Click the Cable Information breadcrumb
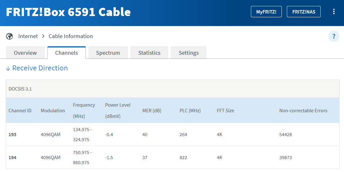This screenshot has width=344, height=172. tap(71, 36)
